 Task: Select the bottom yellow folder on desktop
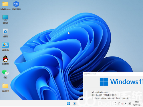5,88
